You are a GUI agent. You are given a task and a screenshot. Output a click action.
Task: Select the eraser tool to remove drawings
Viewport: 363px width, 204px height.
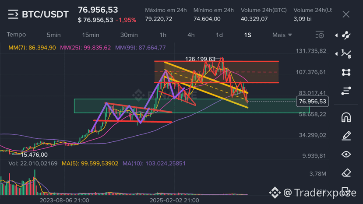coord(346,173)
